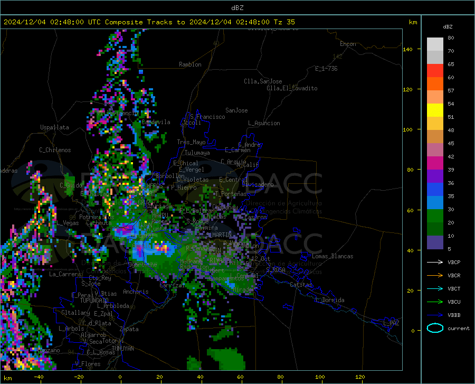Click the Clla.SanJose label

[x=263, y=81]
